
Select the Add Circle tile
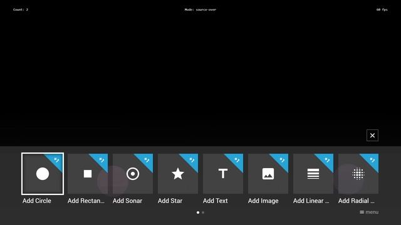coord(43,174)
